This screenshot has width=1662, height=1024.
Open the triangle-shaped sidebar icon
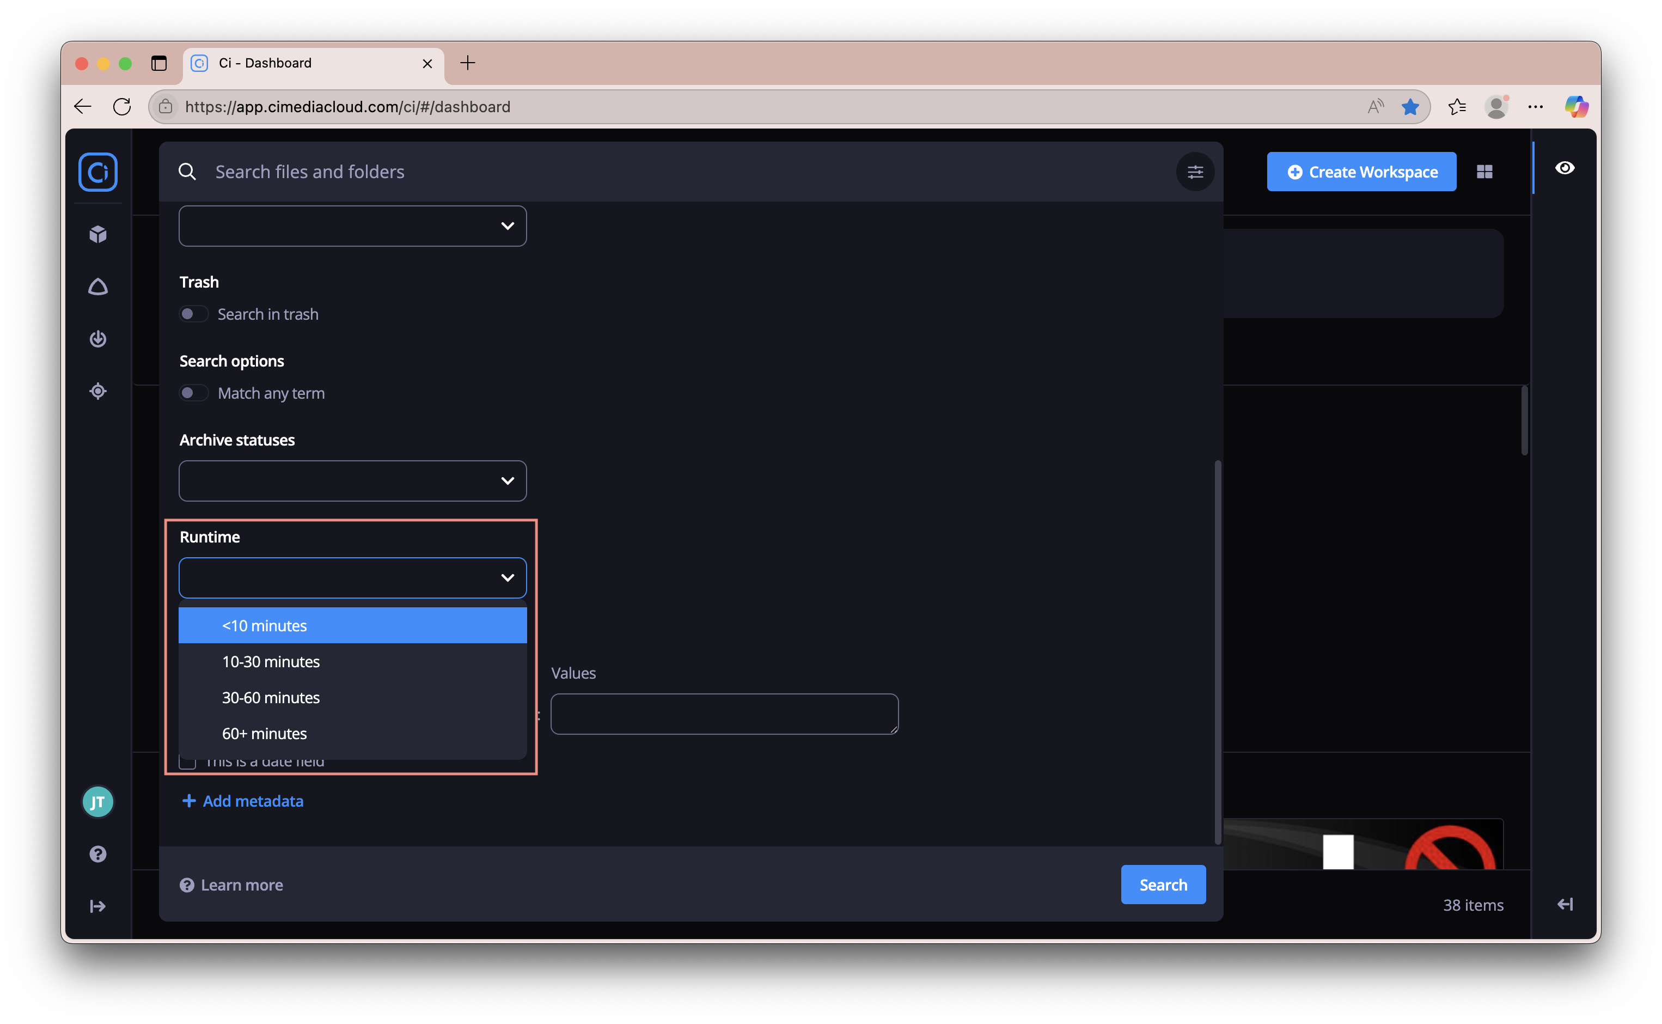click(x=98, y=287)
